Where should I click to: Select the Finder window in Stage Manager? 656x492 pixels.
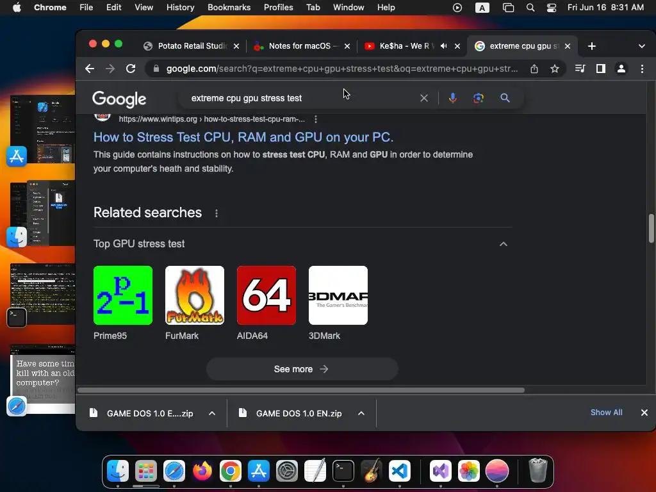point(42,213)
